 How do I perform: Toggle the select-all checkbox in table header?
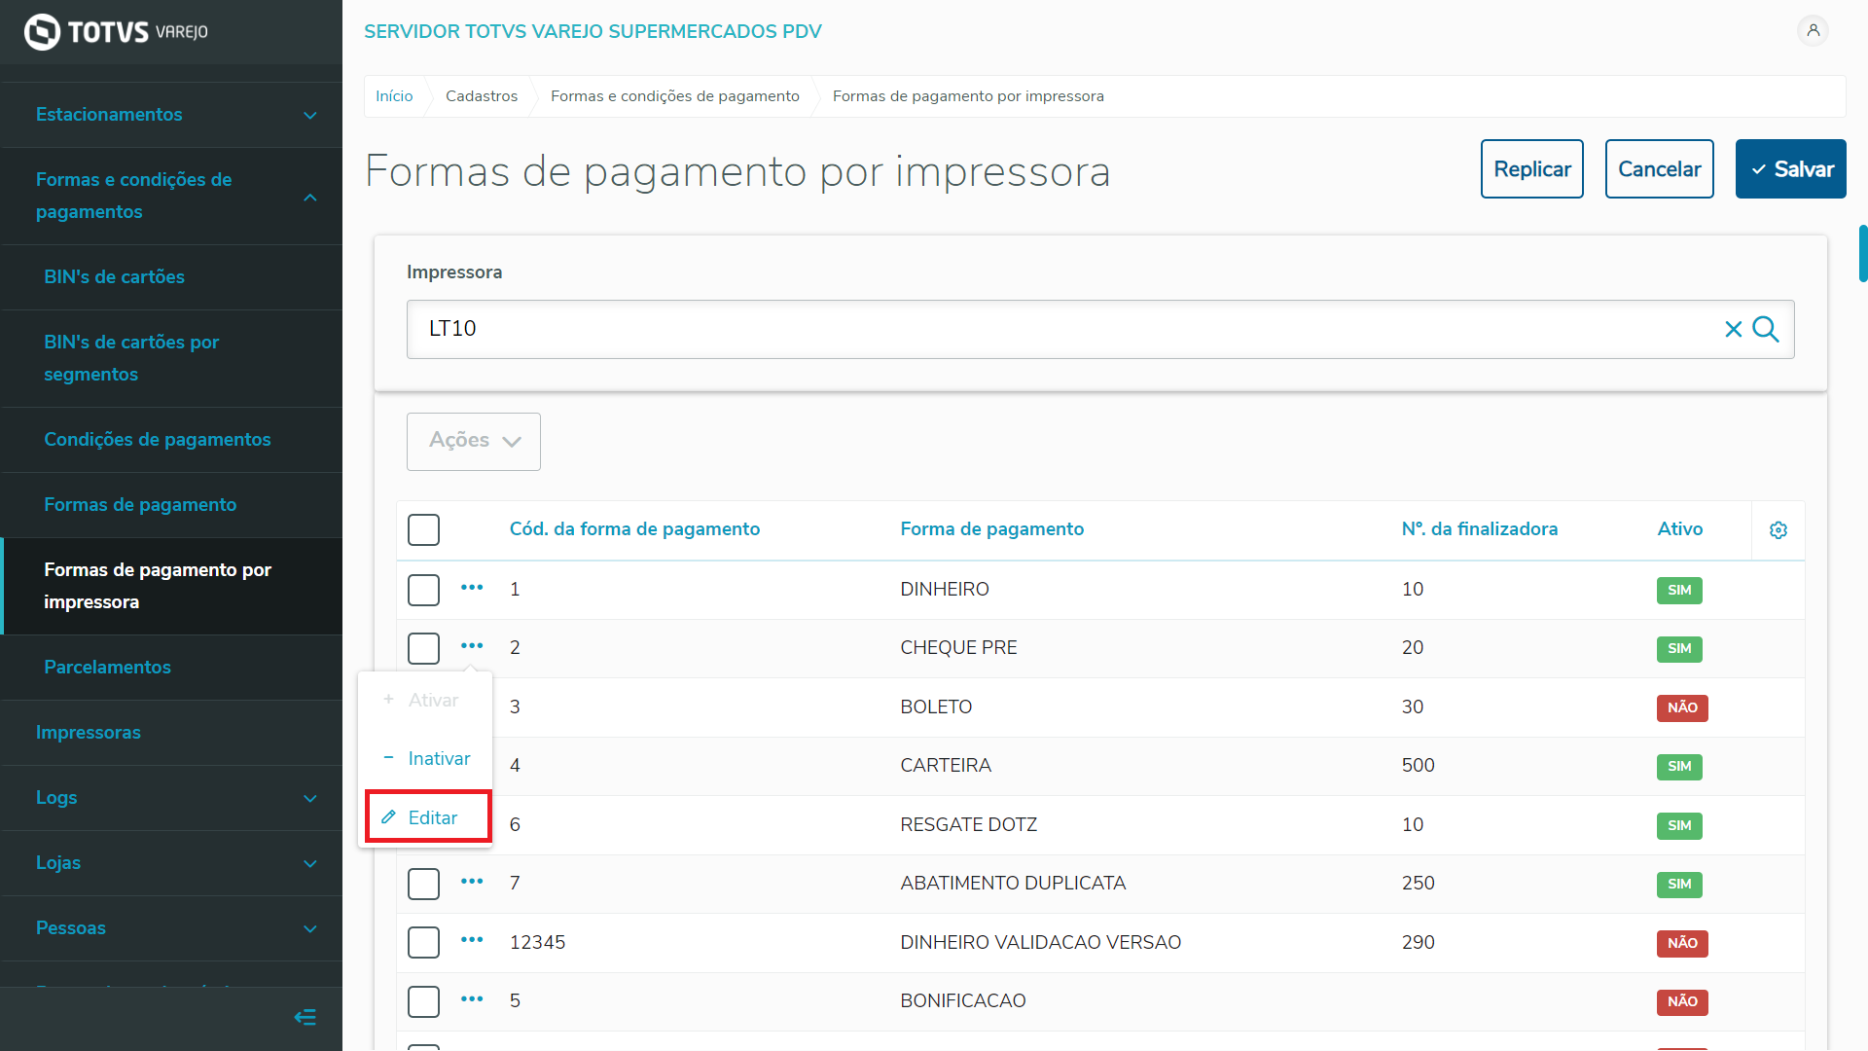(423, 530)
